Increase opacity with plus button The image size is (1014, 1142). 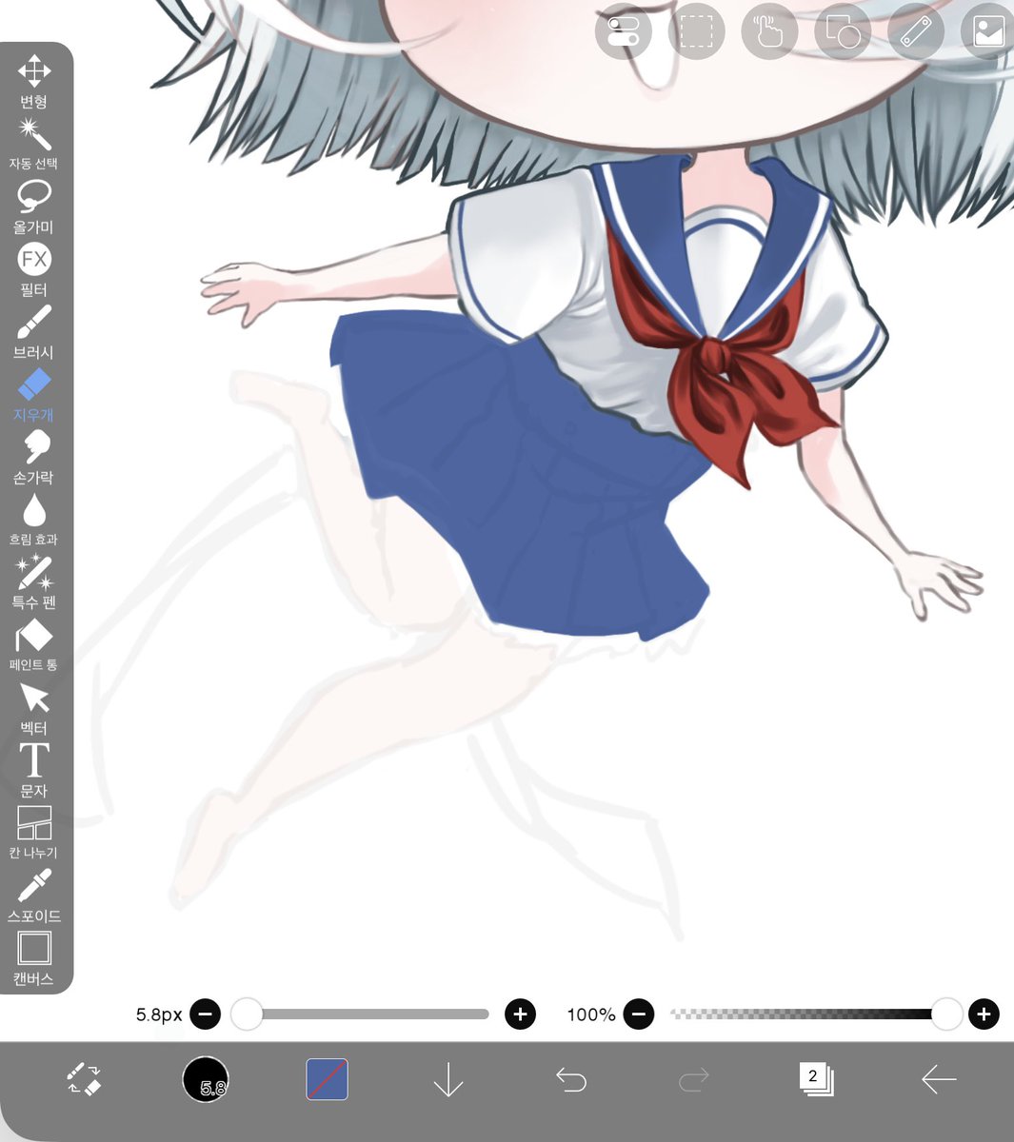point(984,1014)
